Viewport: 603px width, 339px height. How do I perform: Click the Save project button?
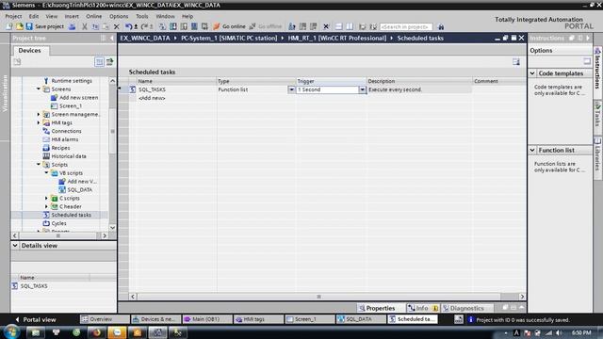[44, 26]
